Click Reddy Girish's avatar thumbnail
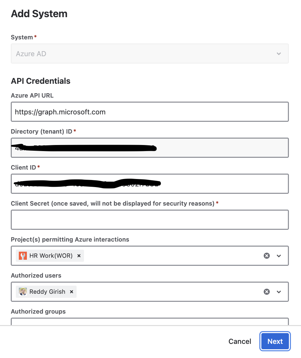The image size is (301, 358). point(23,292)
